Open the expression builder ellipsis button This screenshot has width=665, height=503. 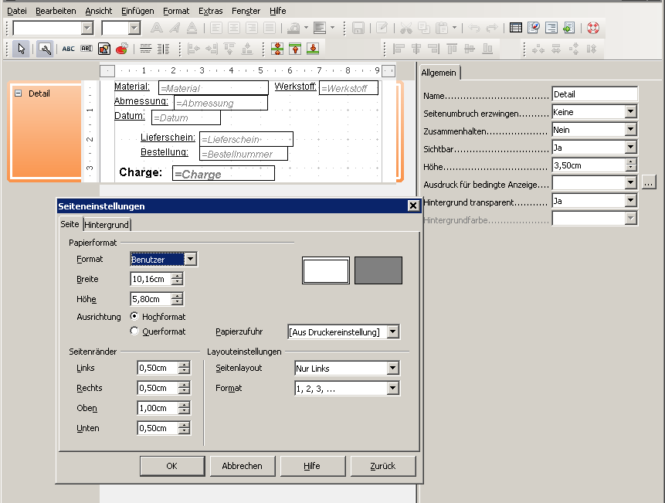click(x=649, y=183)
